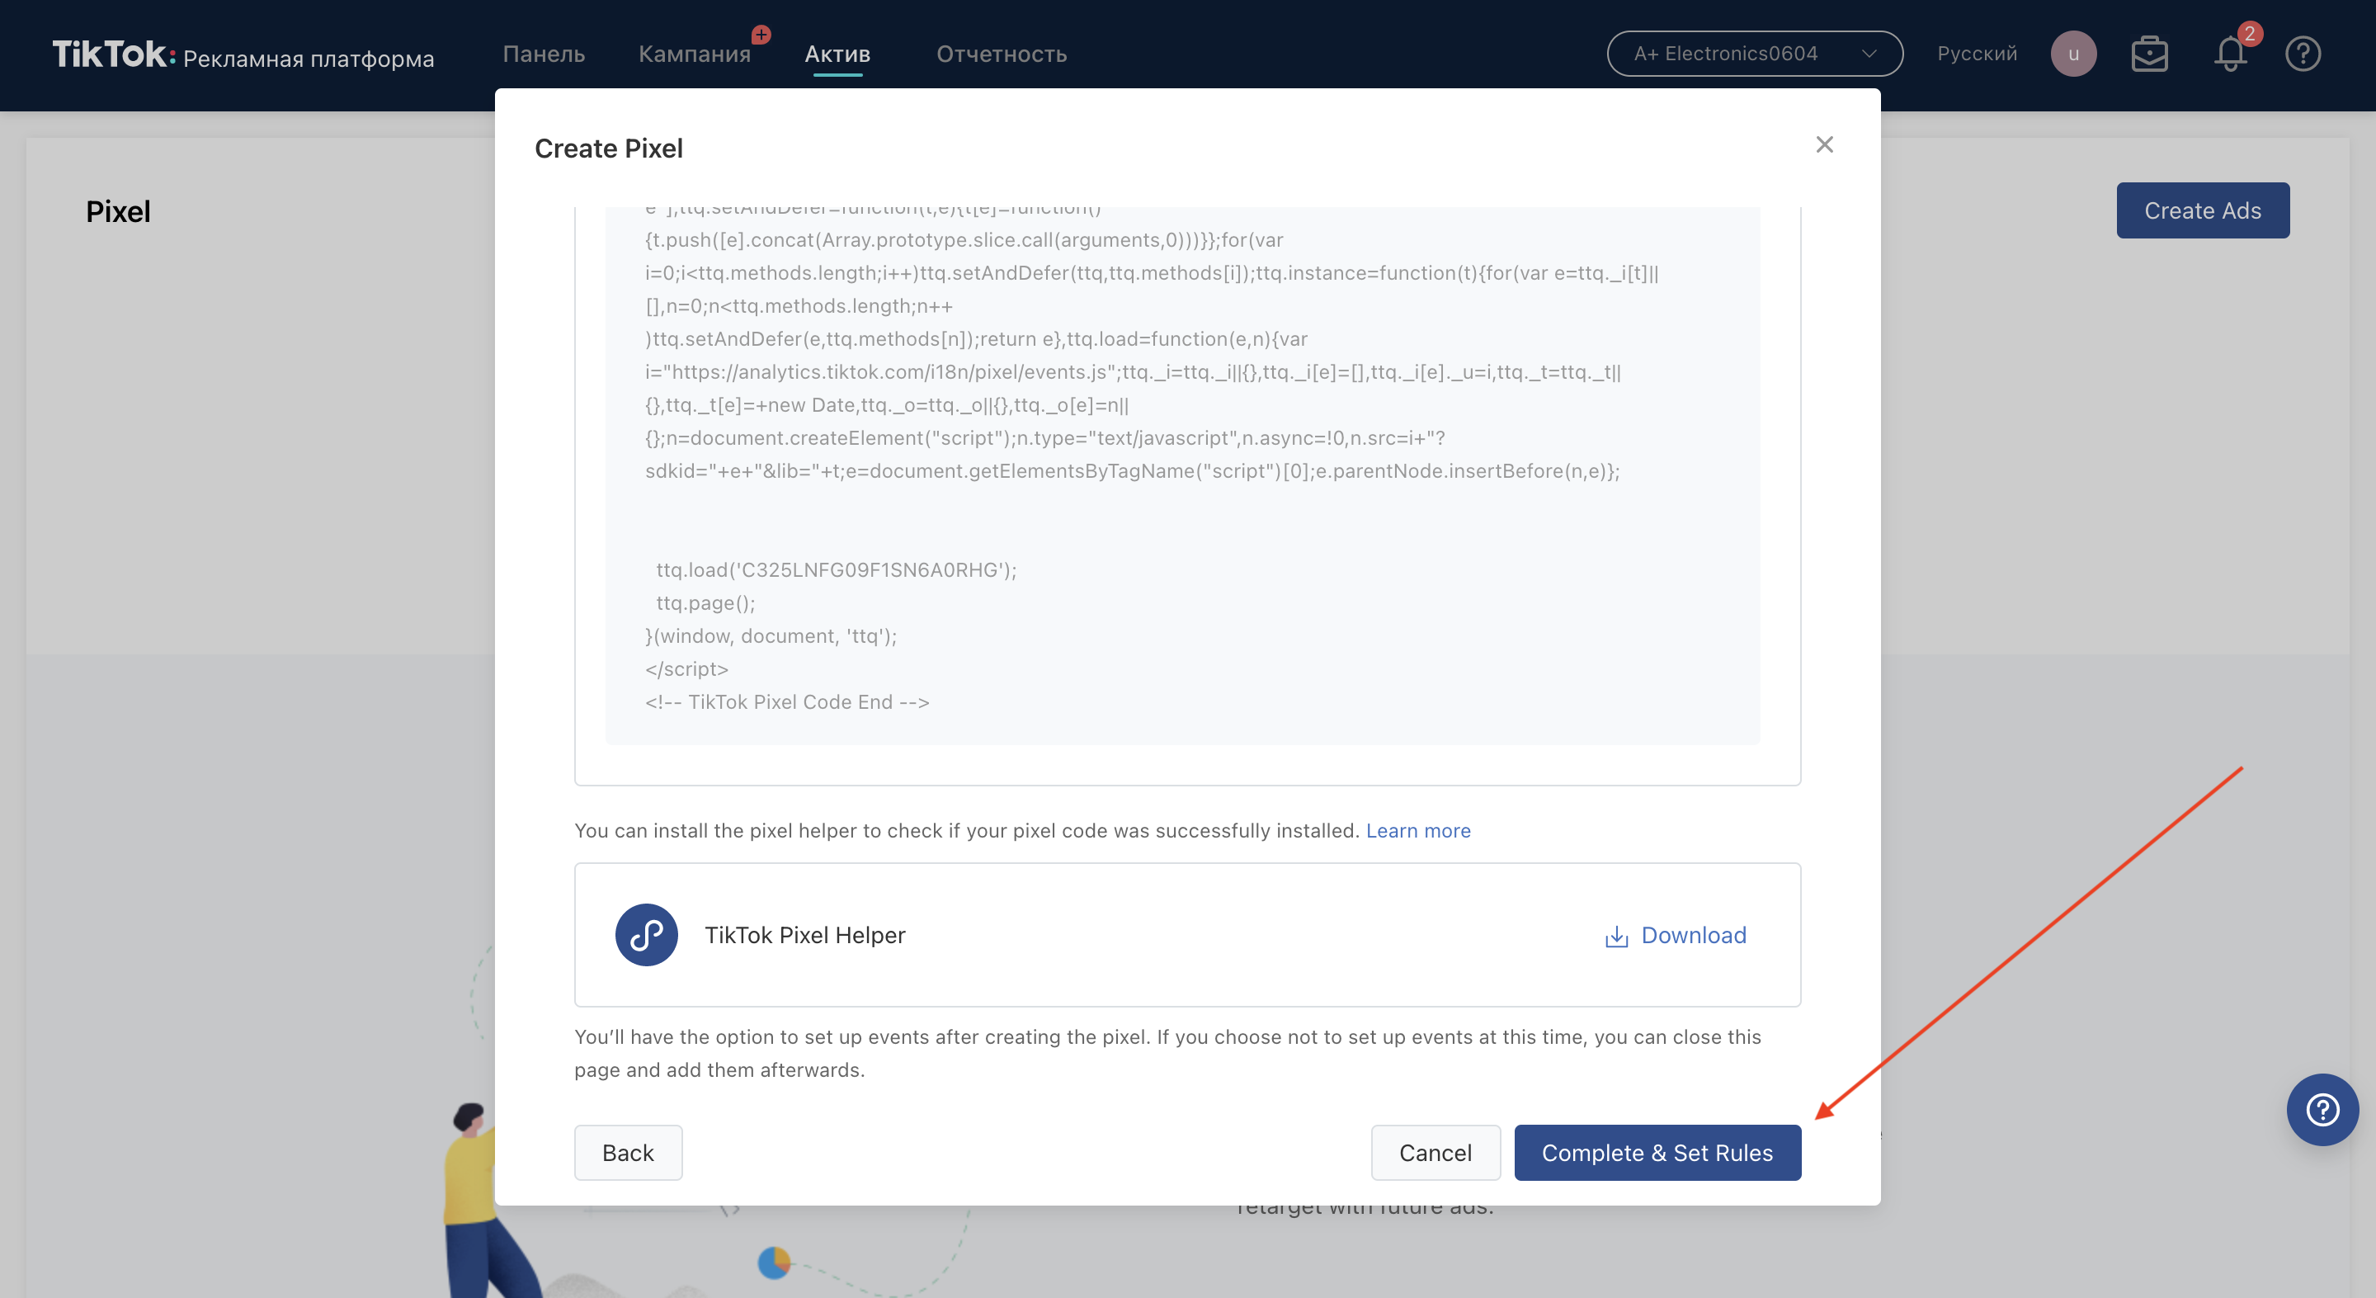The height and width of the screenshot is (1298, 2376).
Task: Close the Create Pixel dialog
Action: [1823, 145]
